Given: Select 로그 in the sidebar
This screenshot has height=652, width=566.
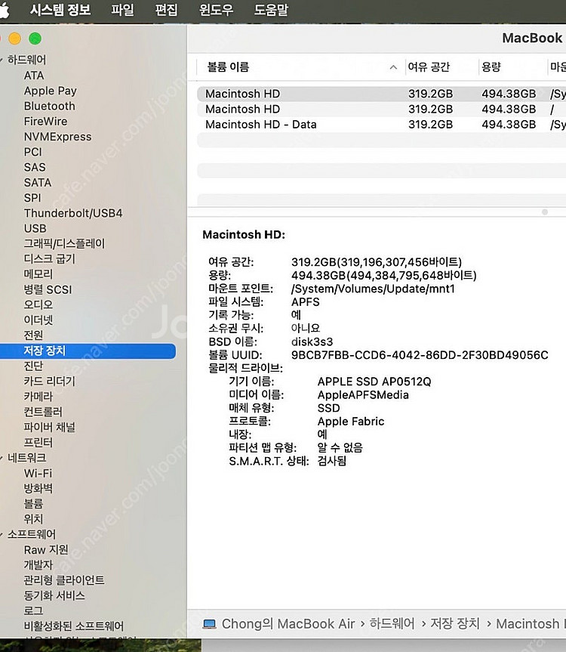Looking at the screenshot, I should point(33,611).
